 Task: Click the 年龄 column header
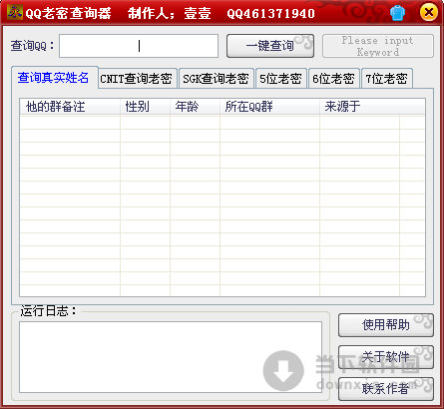(x=195, y=107)
